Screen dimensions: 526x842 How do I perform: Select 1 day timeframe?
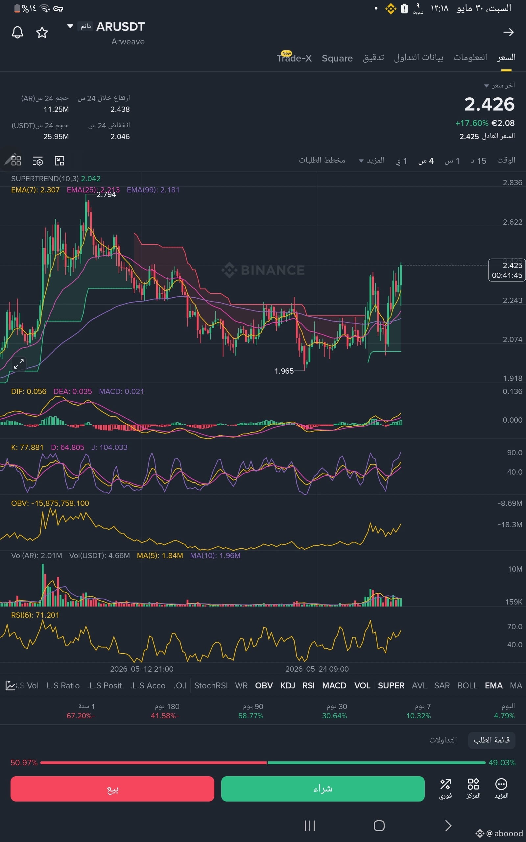401,161
